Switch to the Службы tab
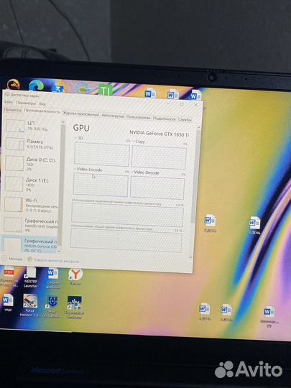The image size is (291, 388). pos(185,119)
